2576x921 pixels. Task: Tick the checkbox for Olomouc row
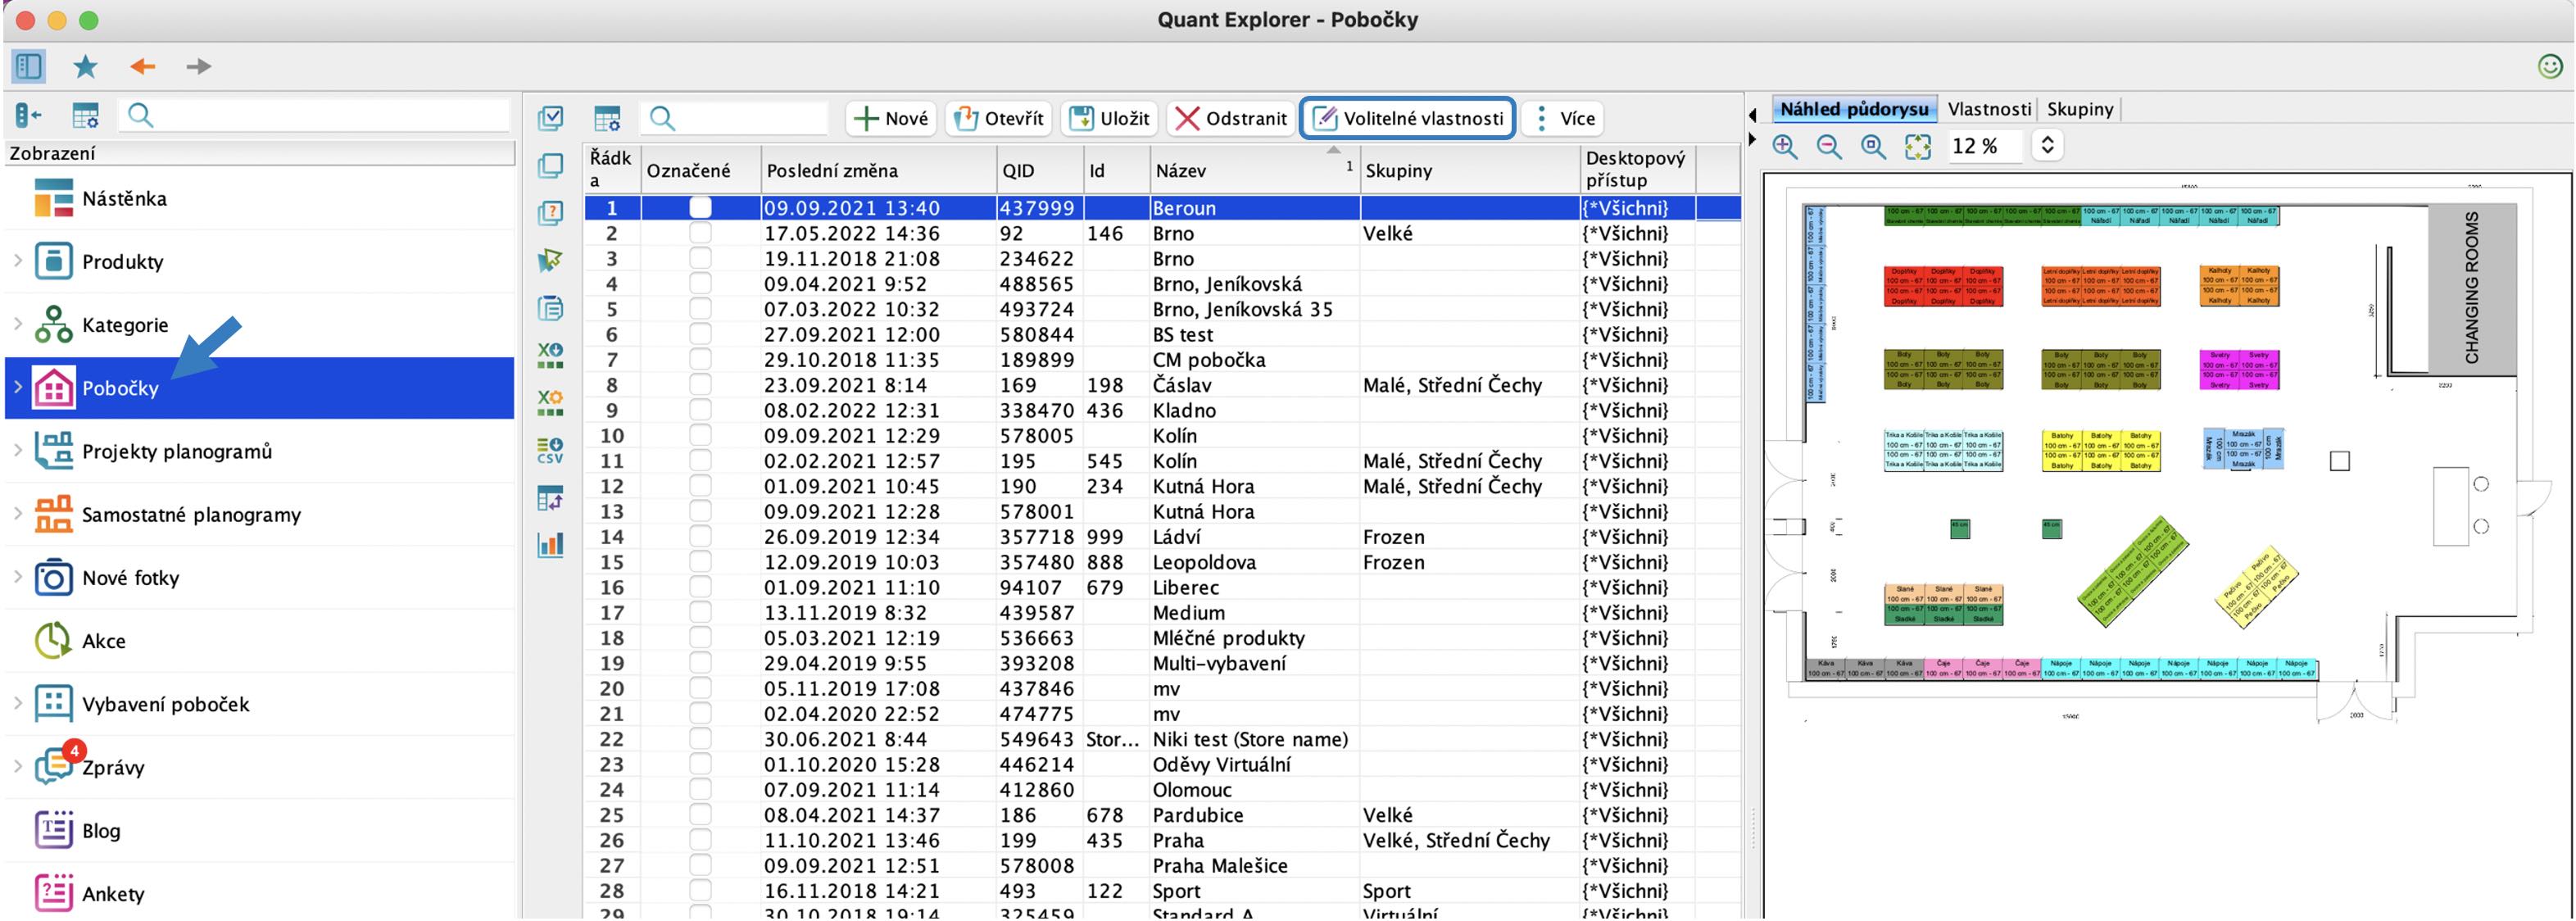[x=701, y=789]
